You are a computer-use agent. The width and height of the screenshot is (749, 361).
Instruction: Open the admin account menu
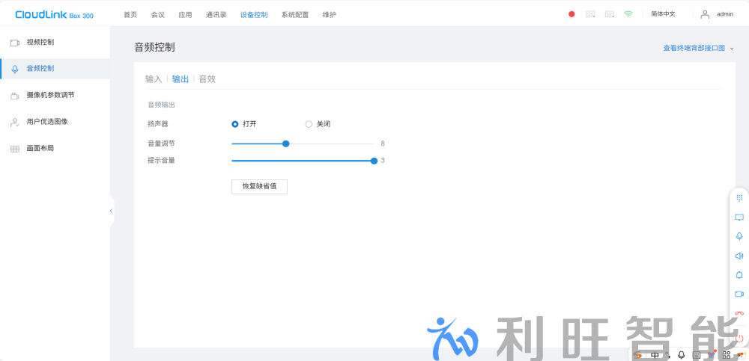[x=724, y=14]
